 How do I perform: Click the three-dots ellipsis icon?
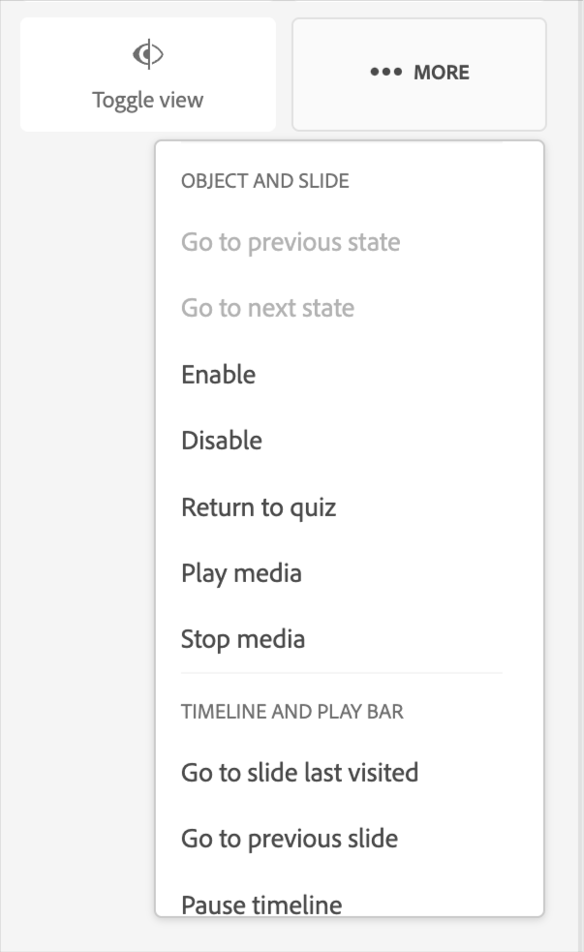(385, 73)
